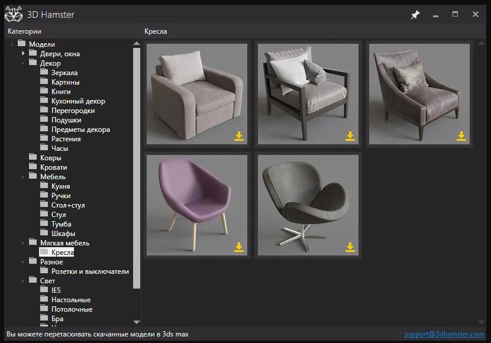Open the Кухня furniture category
This screenshot has height=343, width=491.
(x=60, y=186)
